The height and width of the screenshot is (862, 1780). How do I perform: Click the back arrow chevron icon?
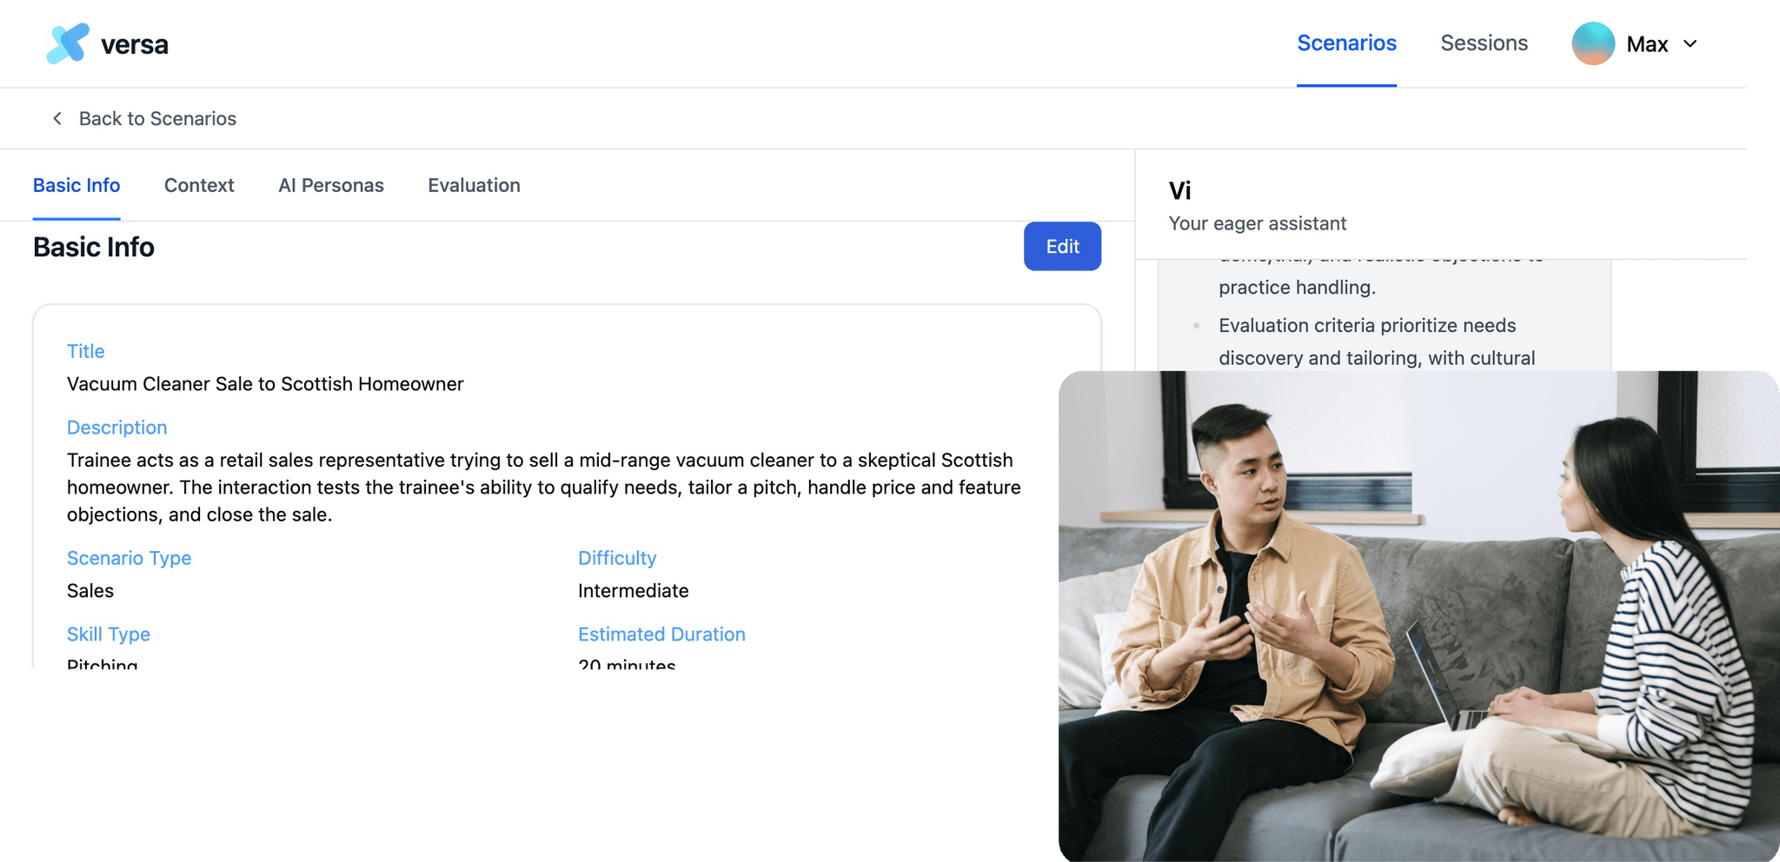coord(57,118)
